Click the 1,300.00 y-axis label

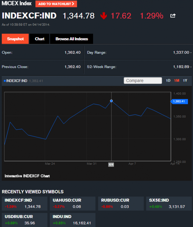[180, 139]
